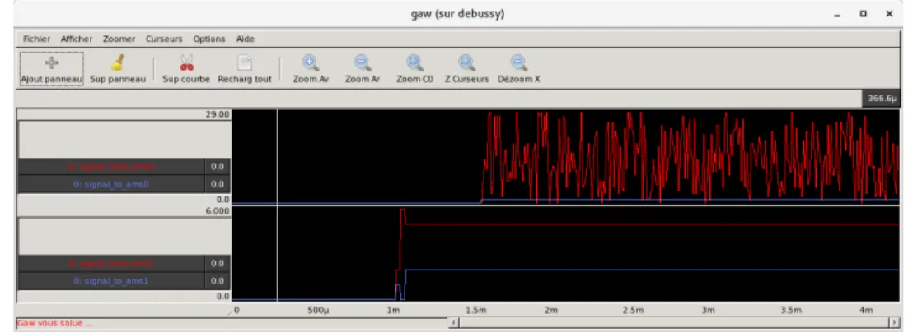Select the signal_from_ams1 curve button
This screenshot has width=908, height=332.
pyautogui.click(x=111, y=263)
